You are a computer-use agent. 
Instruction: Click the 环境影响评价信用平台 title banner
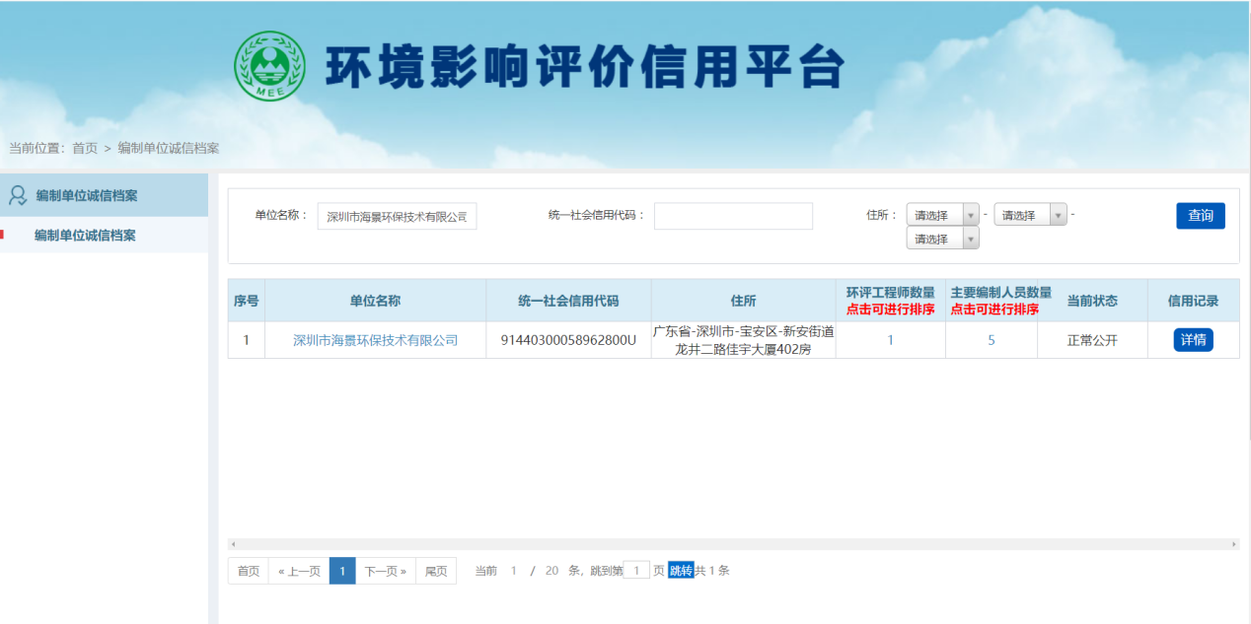point(585,67)
